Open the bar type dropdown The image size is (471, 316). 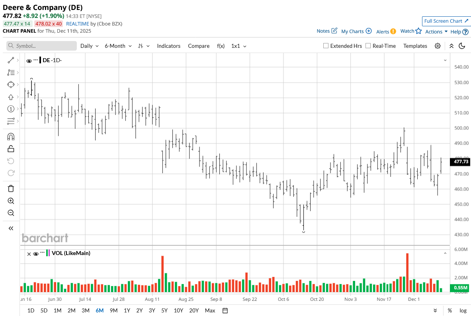(144, 46)
